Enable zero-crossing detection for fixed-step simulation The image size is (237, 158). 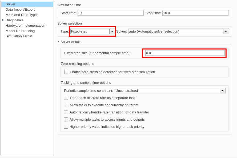[66, 72]
